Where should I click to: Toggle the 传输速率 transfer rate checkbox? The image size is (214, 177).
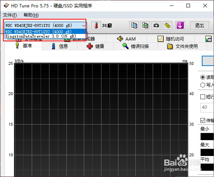point(203,121)
